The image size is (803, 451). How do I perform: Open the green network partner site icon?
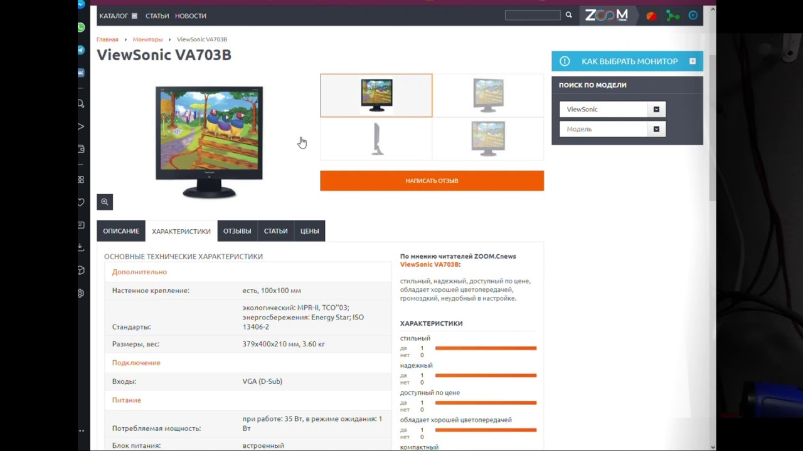click(673, 16)
